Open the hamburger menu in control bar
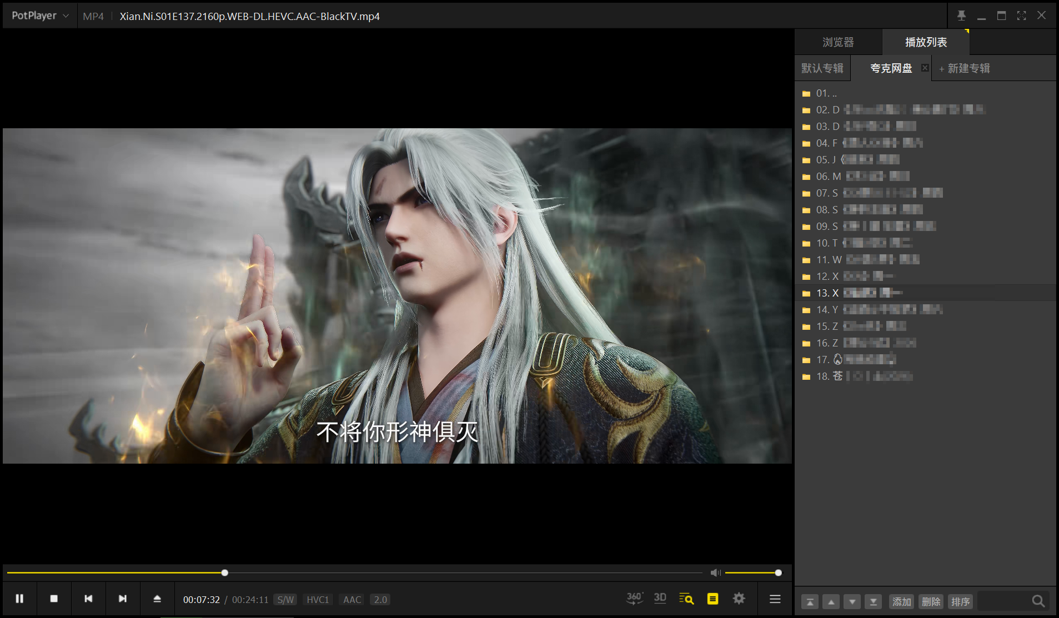 (775, 599)
